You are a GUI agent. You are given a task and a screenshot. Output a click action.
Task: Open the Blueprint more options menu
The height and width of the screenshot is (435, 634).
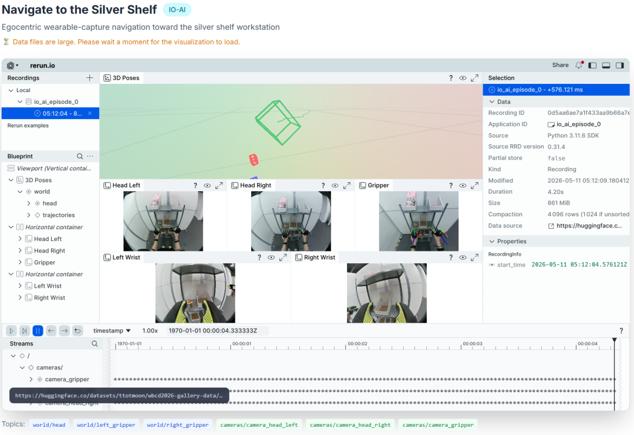point(90,157)
